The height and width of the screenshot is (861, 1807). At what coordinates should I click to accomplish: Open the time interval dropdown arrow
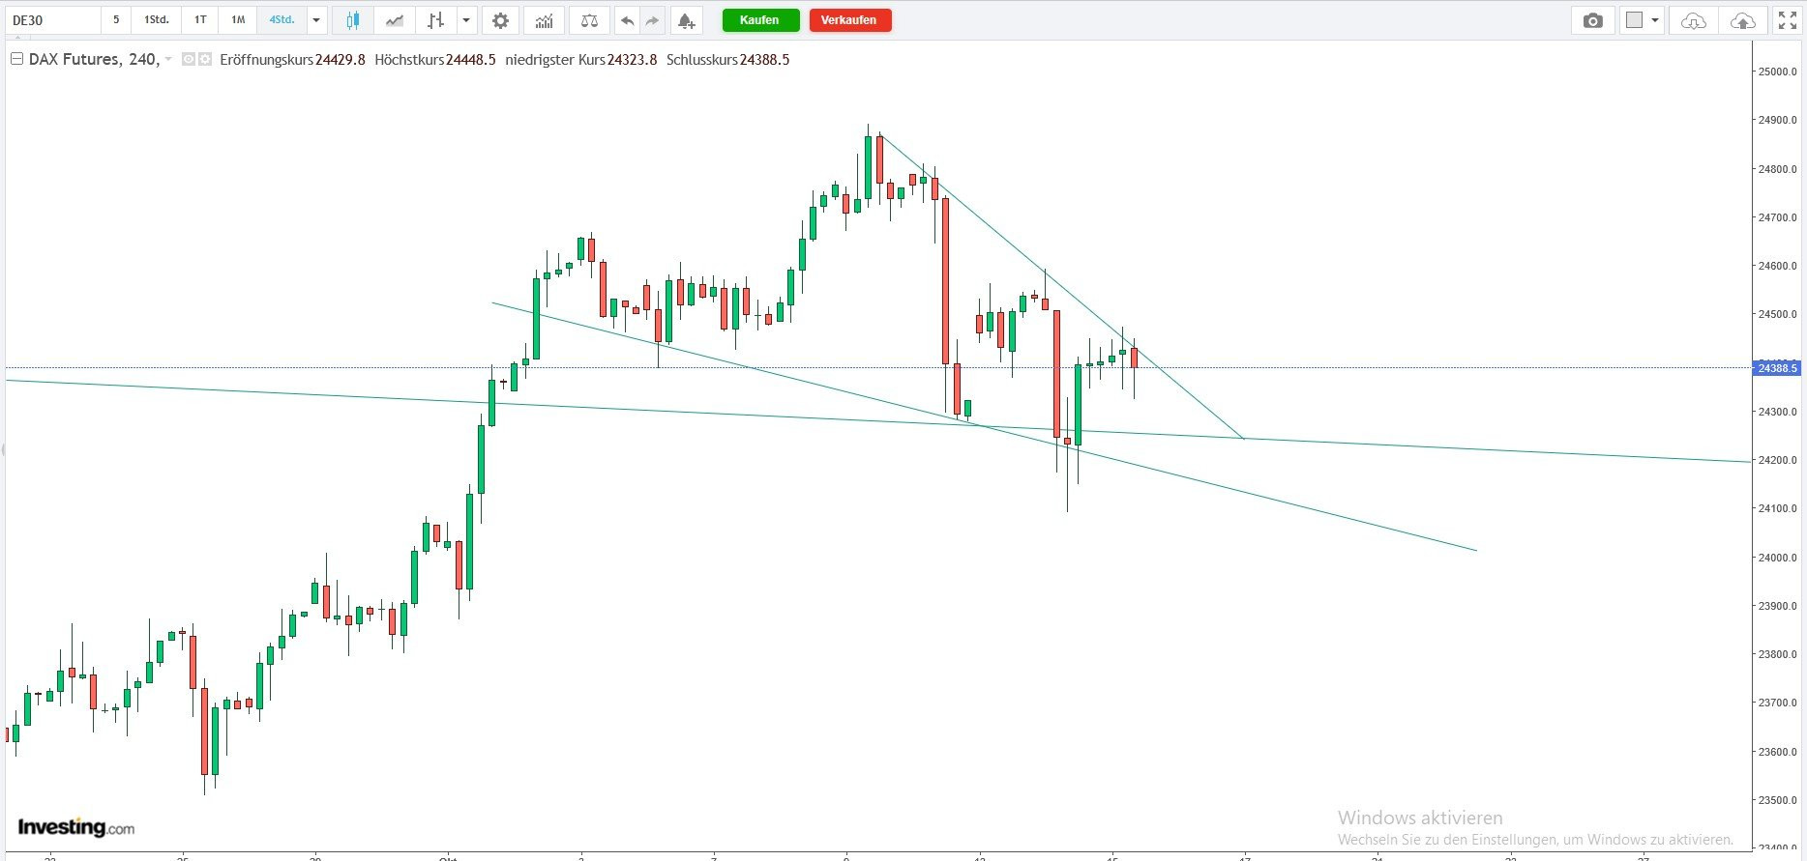tap(316, 20)
